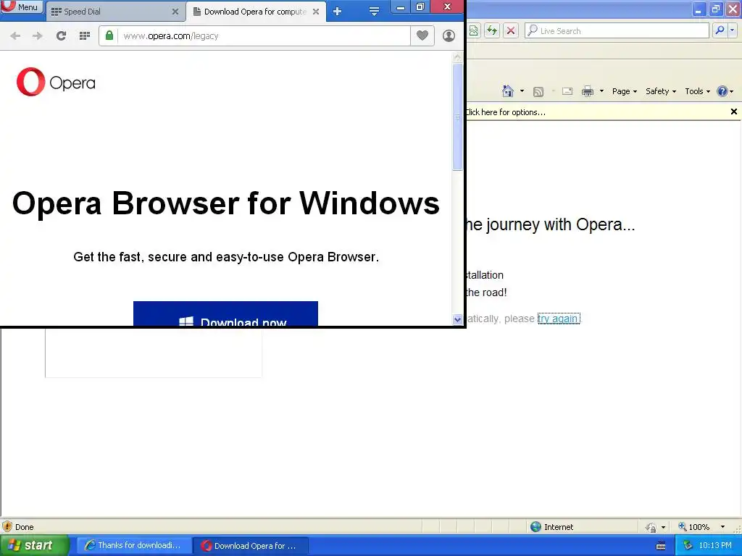Go forward in Opera navigation
The image size is (742, 556).
click(38, 36)
